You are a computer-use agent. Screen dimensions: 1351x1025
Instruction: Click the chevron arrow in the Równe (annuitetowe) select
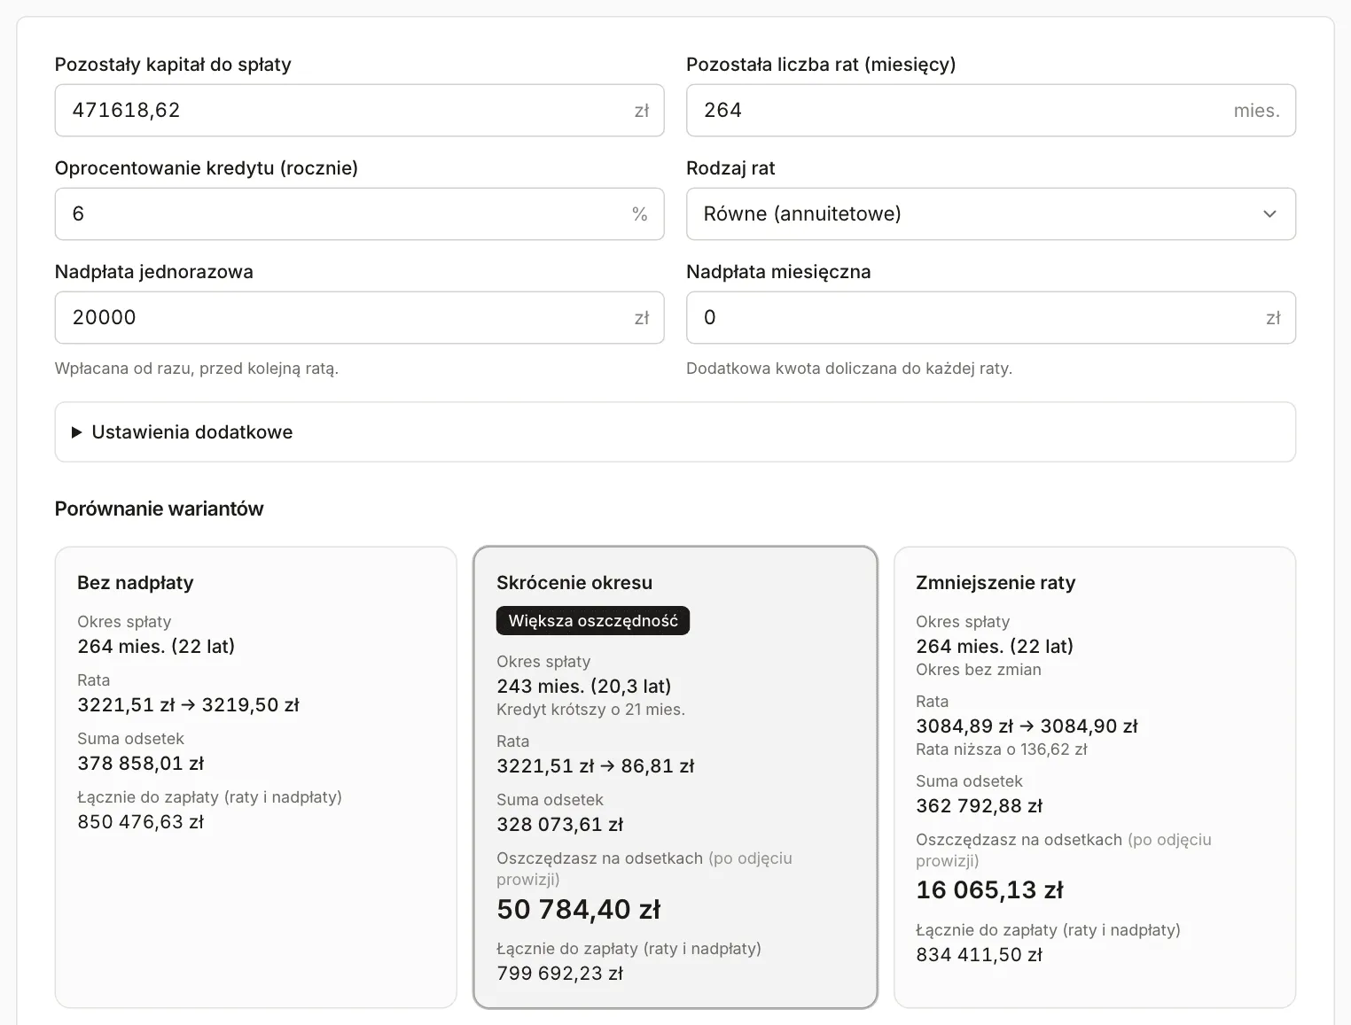1269,214
